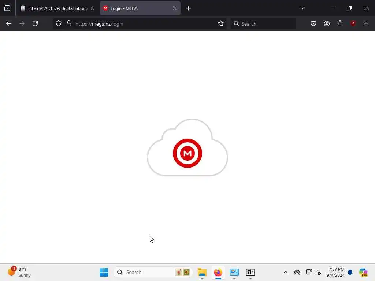This screenshot has width=375, height=281.
Task: Open Firefox application hamburger menu
Action: [366, 23]
